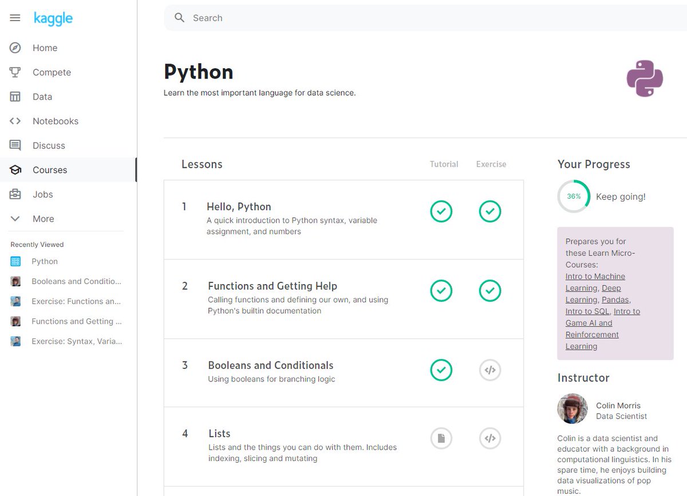Select Notebooks menu item
This screenshot has width=687, height=496.
click(56, 121)
